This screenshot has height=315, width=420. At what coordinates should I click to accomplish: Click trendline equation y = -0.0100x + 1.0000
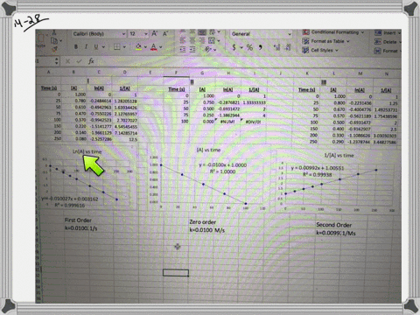pyautogui.click(x=223, y=165)
